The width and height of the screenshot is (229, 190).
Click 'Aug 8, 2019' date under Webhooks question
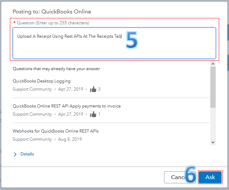click(70, 139)
